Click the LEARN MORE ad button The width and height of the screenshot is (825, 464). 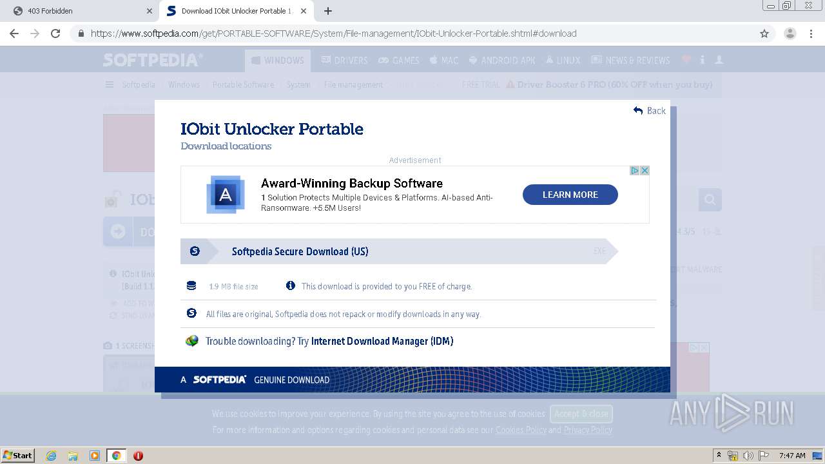(x=570, y=195)
